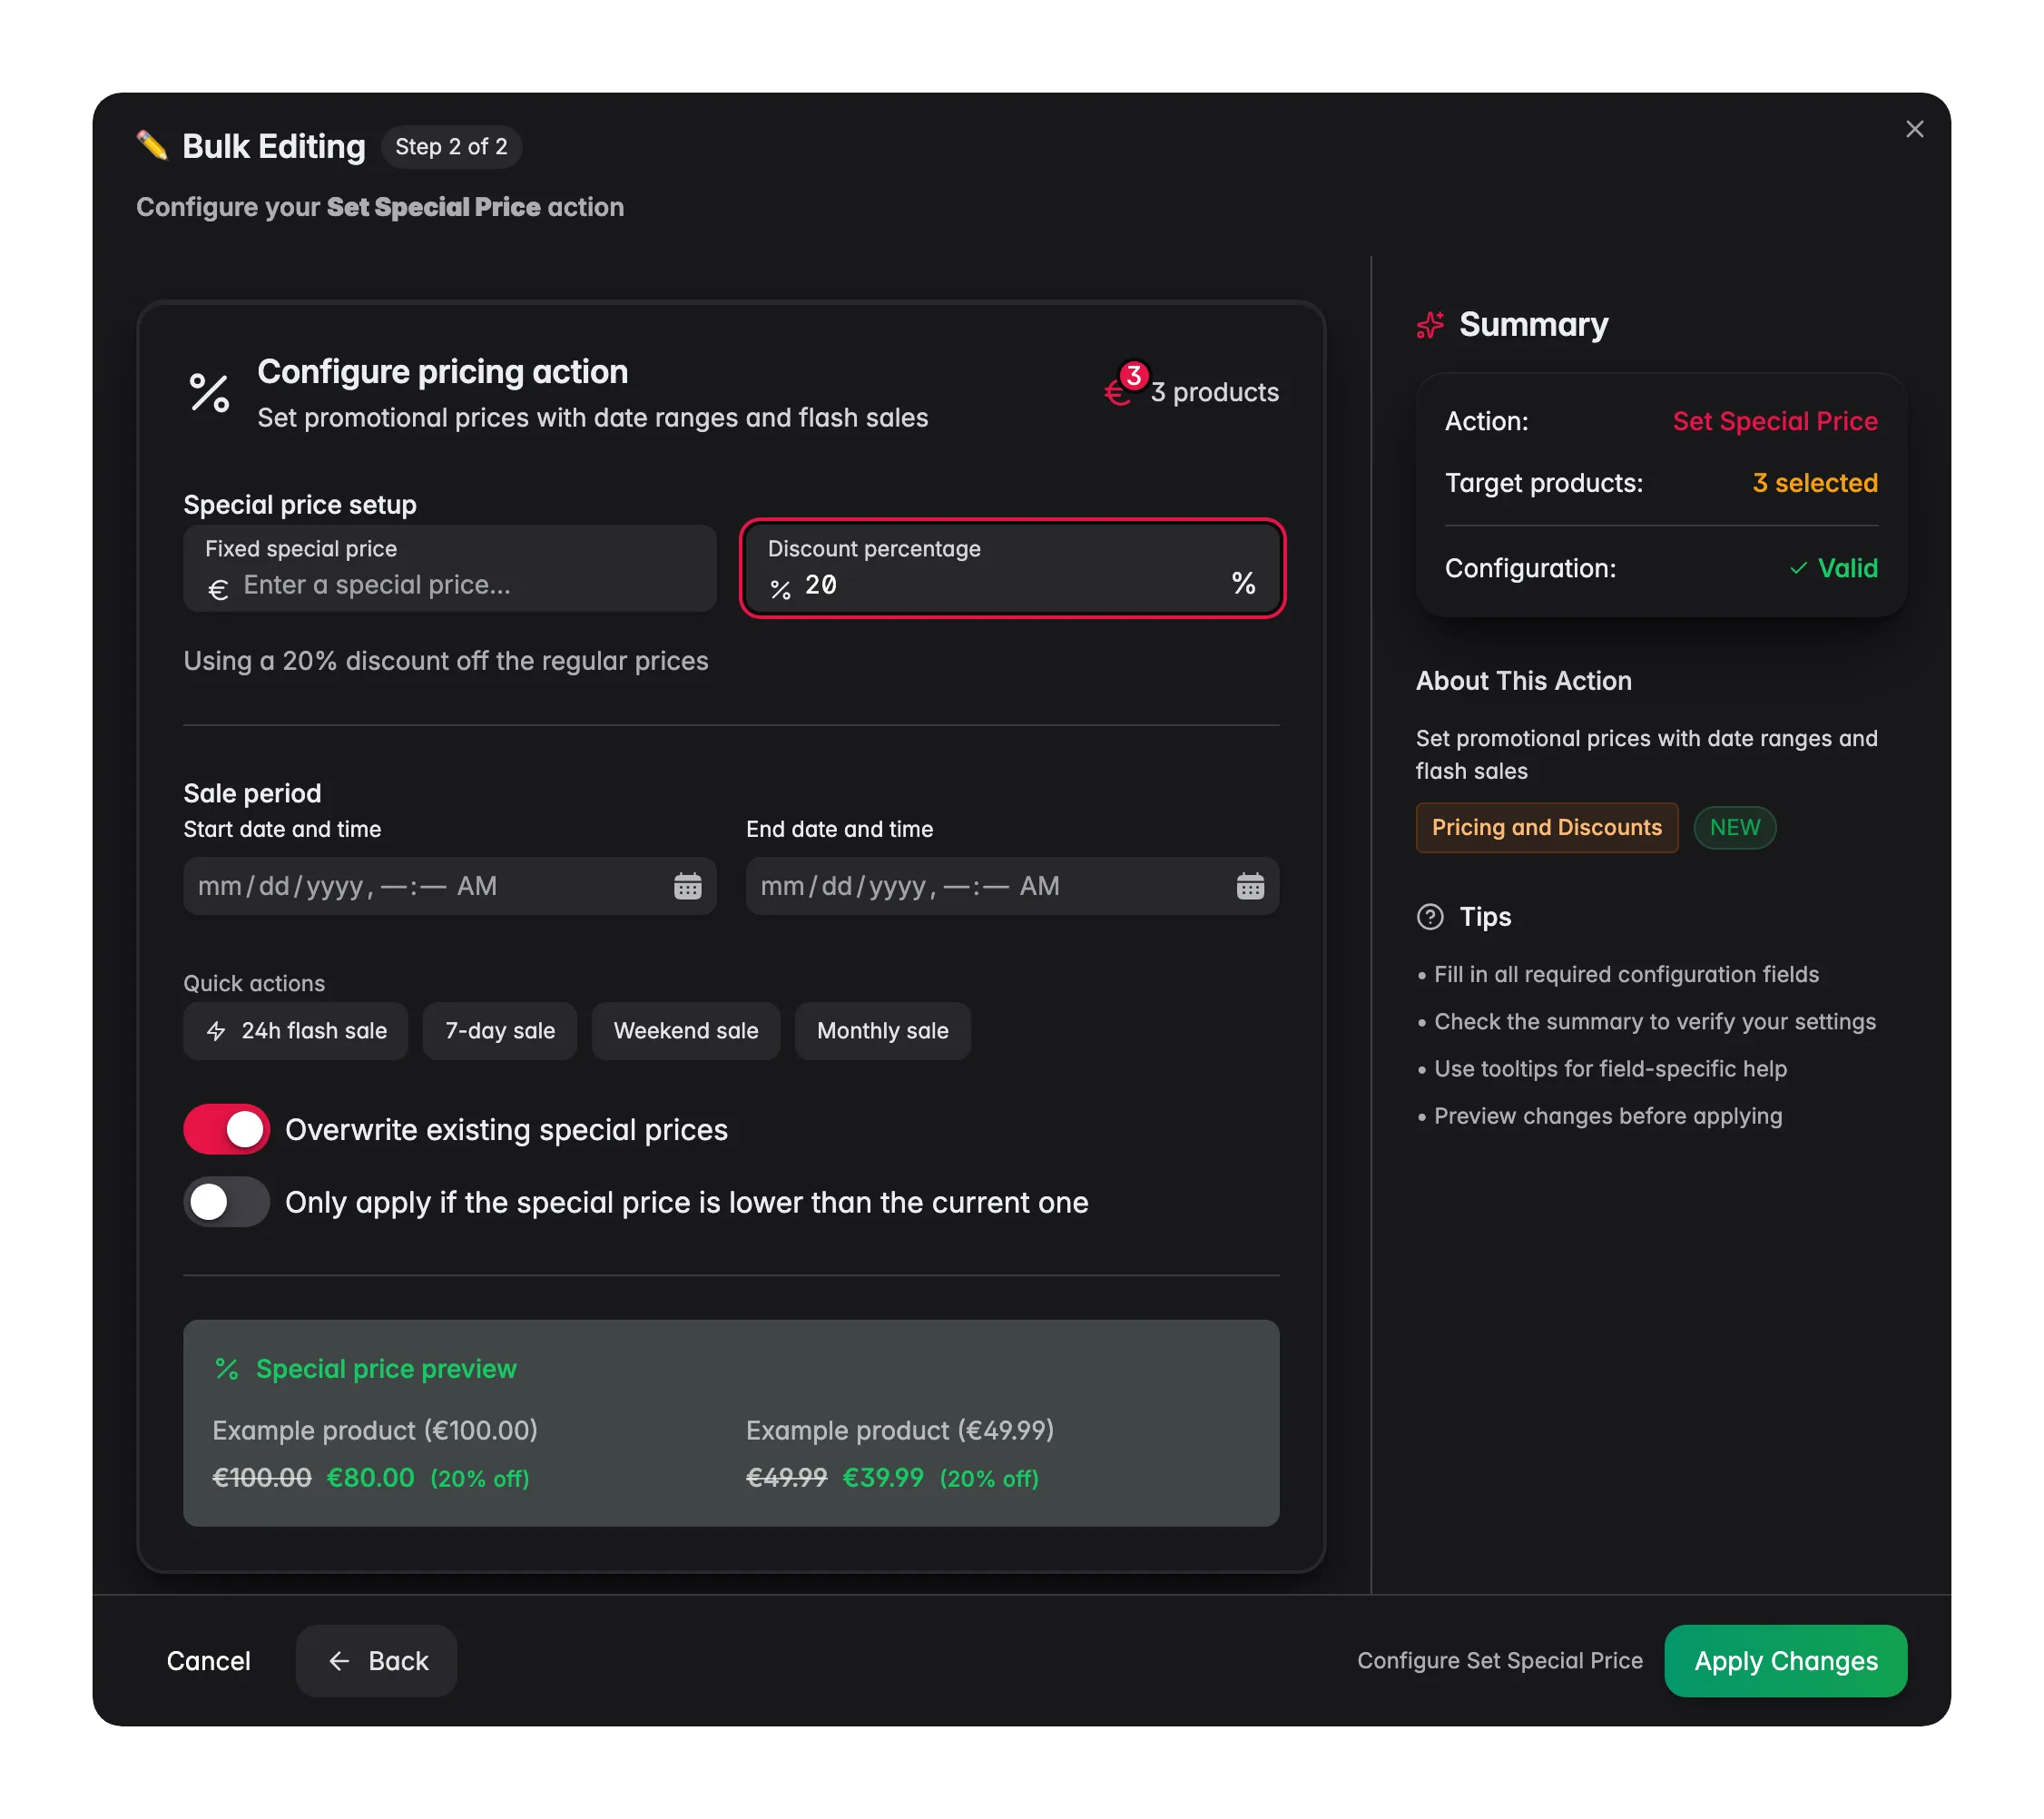This screenshot has width=2044, height=1819.
Task: Click the 'Set Special Price' action value in Summary
Action: (1775, 421)
